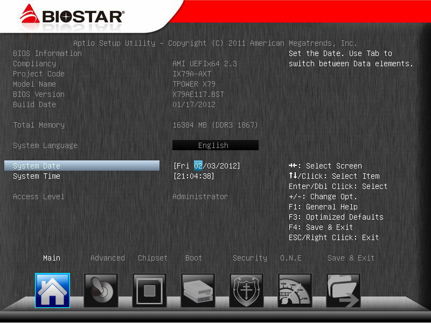Click the BIOS Version value X79AE117.BST
Image resolution: width=431 pixels, height=323 pixels.
(198, 94)
